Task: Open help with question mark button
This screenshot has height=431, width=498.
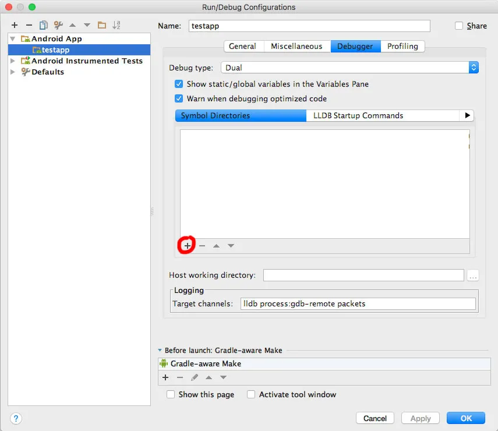Action: point(16,418)
